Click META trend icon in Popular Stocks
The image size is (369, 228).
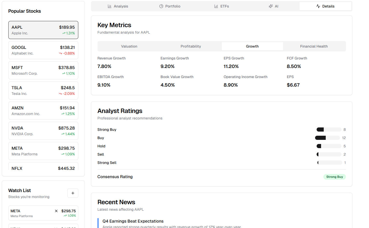[63, 154]
